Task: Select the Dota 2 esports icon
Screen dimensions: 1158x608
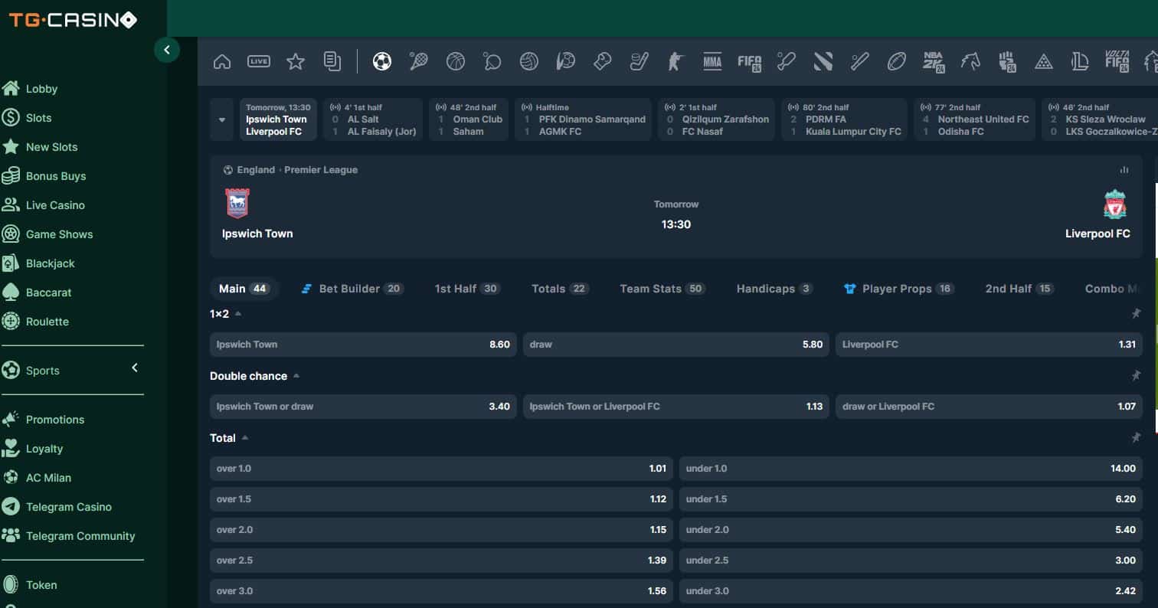Action: coord(823,61)
